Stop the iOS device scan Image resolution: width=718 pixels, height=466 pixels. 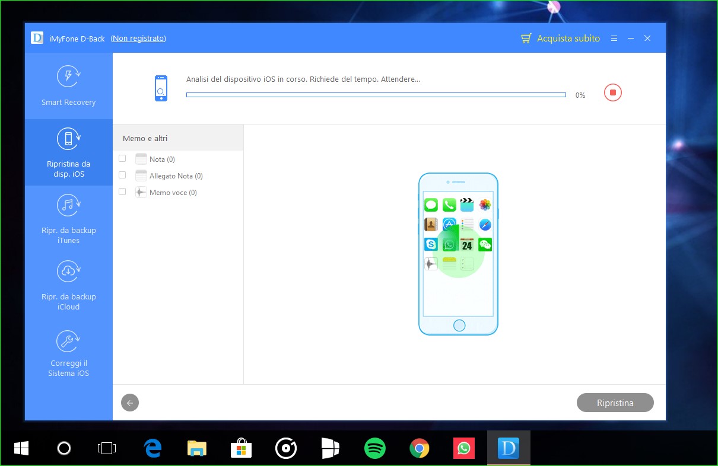click(x=613, y=92)
